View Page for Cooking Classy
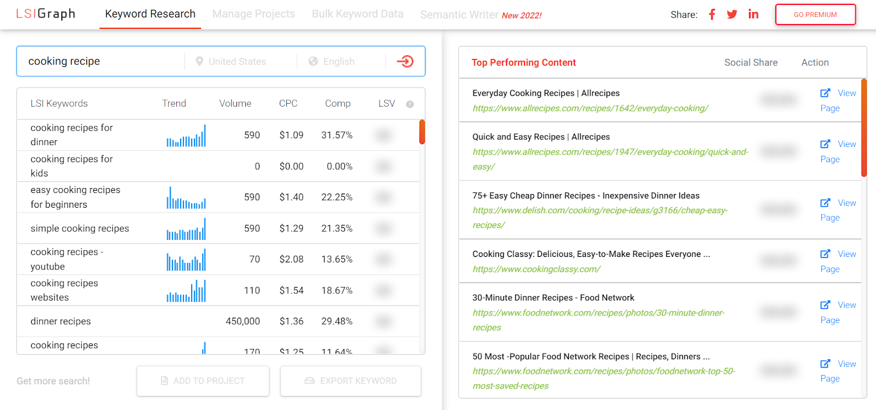The height and width of the screenshot is (410, 876). click(838, 261)
